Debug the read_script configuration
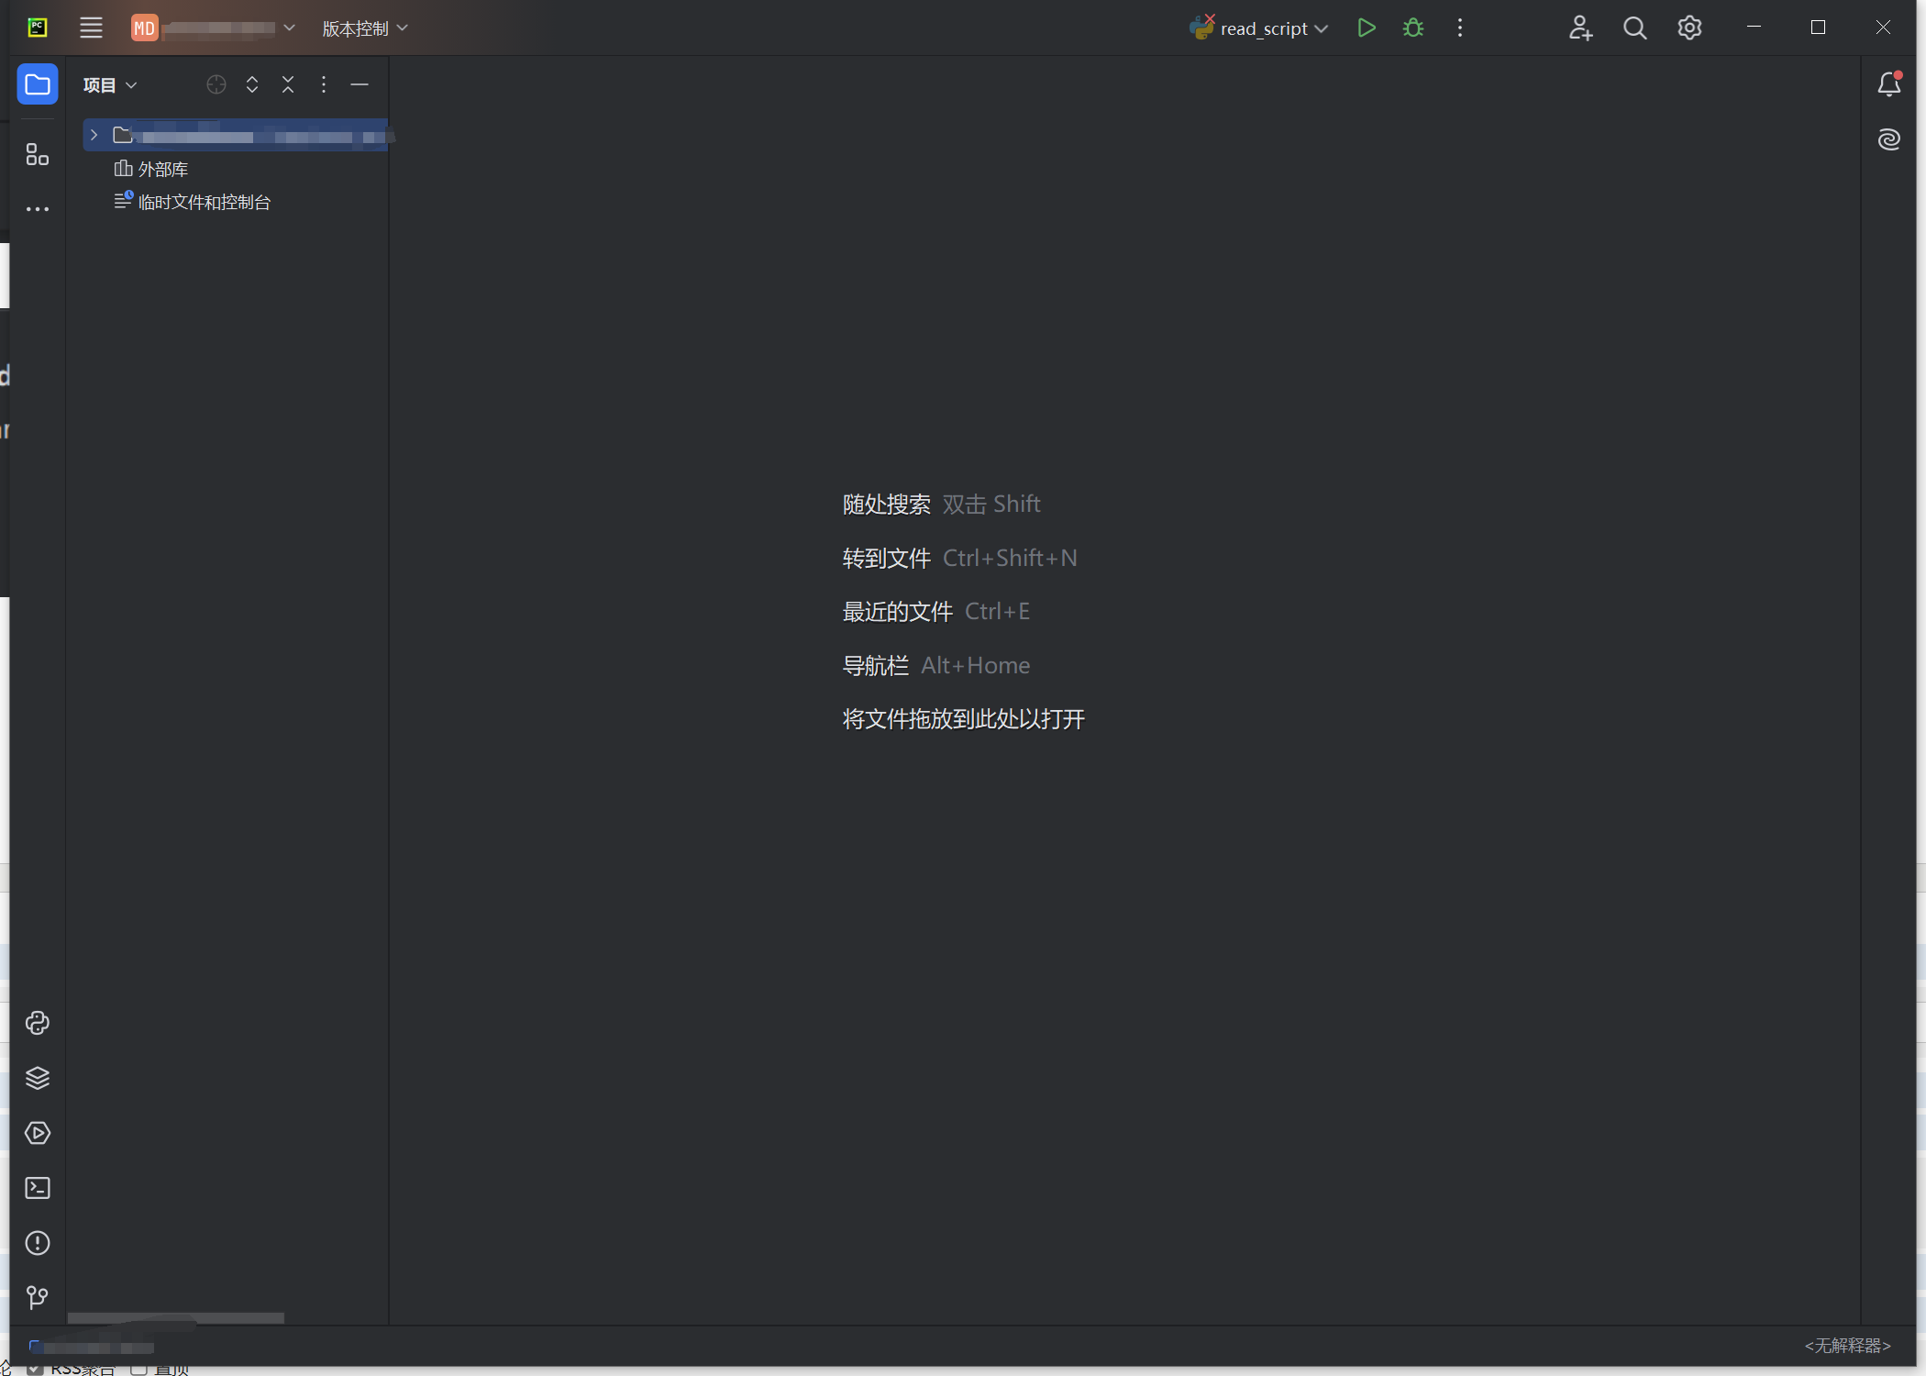The image size is (1926, 1376). click(1413, 28)
